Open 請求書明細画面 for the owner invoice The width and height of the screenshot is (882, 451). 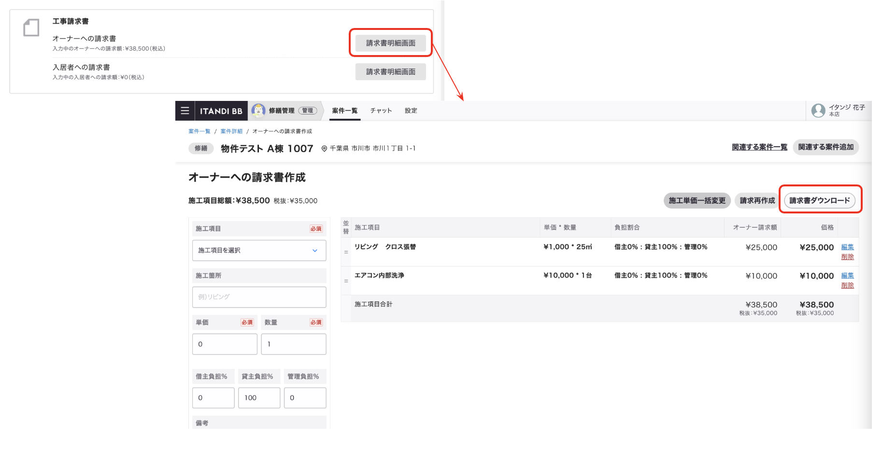point(390,43)
